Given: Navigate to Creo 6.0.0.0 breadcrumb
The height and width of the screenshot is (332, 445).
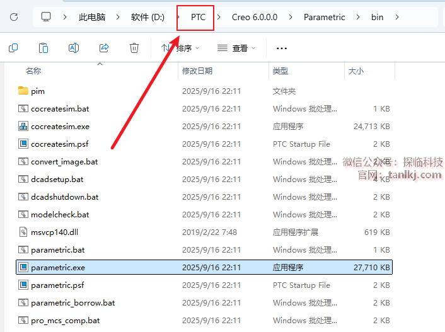Looking at the screenshot, I should (x=255, y=17).
